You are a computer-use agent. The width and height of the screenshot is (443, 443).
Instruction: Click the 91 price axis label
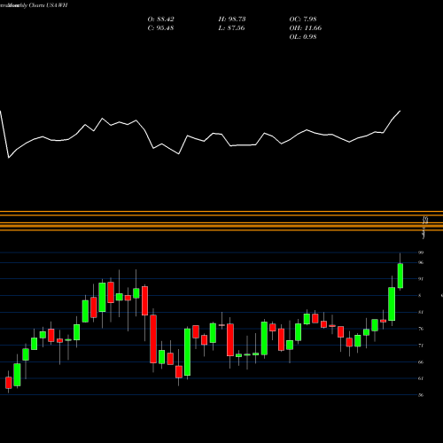[421, 279]
